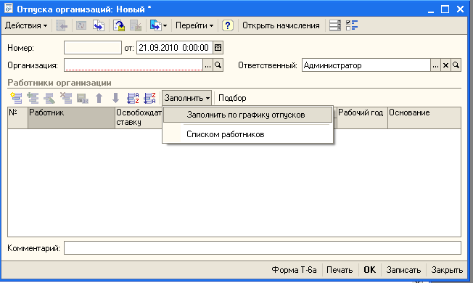Viewport: 473px width, 283px height.
Task: Click the Рабочий год column header
Action: [x=362, y=118]
